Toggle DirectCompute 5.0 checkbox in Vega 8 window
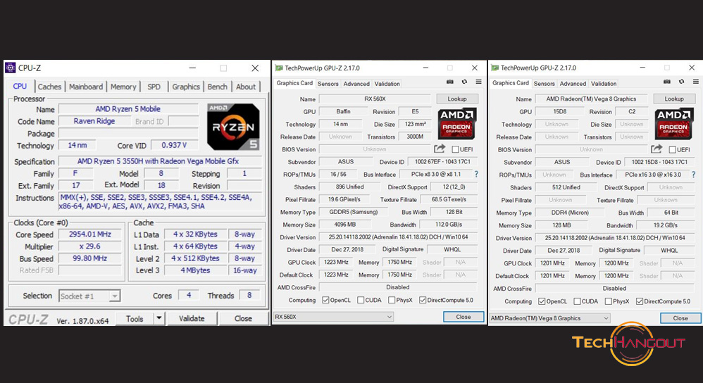The height and width of the screenshot is (383, 703). pos(640,301)
